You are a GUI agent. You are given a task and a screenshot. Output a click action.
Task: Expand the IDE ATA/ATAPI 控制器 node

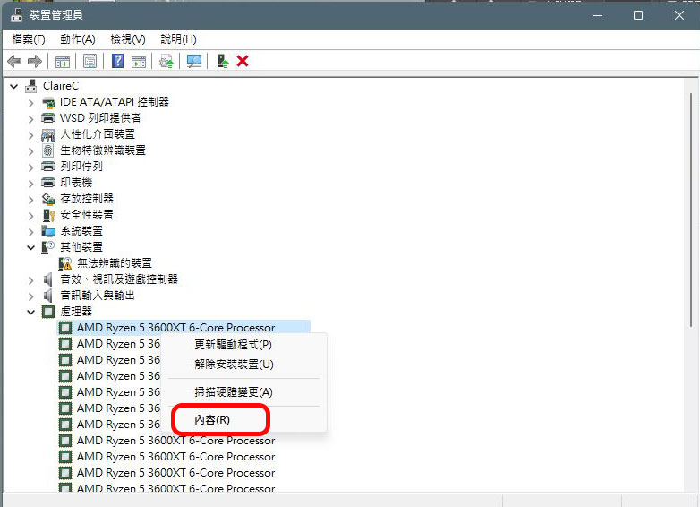(x=30, y=103)
